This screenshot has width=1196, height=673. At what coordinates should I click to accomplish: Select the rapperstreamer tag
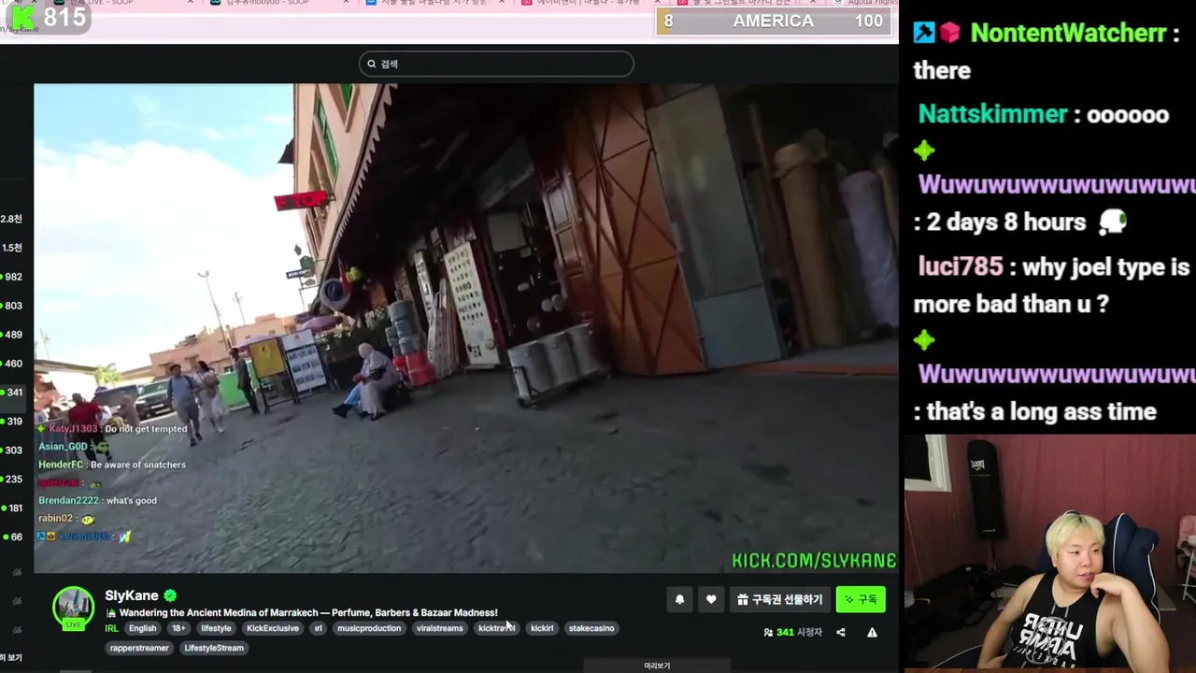pyautogui.click(x=139, y=648)
